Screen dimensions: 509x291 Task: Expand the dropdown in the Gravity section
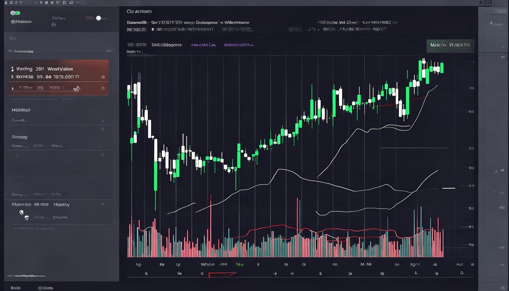point(99,147)
